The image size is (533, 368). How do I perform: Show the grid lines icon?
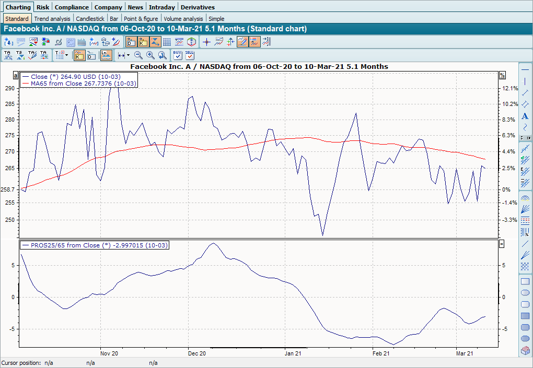tap(167, 42)
